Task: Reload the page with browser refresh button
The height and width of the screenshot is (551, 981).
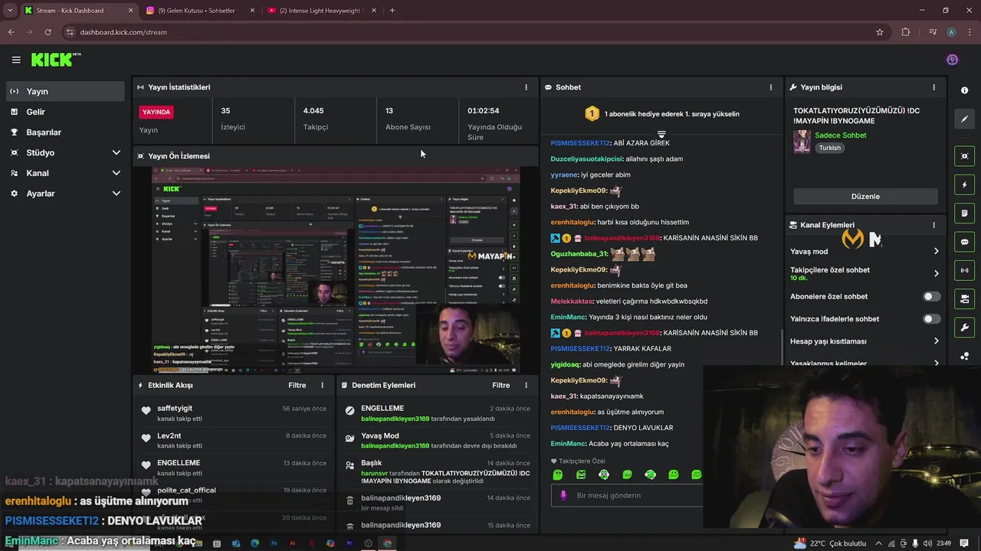Action: coord(48,32)
